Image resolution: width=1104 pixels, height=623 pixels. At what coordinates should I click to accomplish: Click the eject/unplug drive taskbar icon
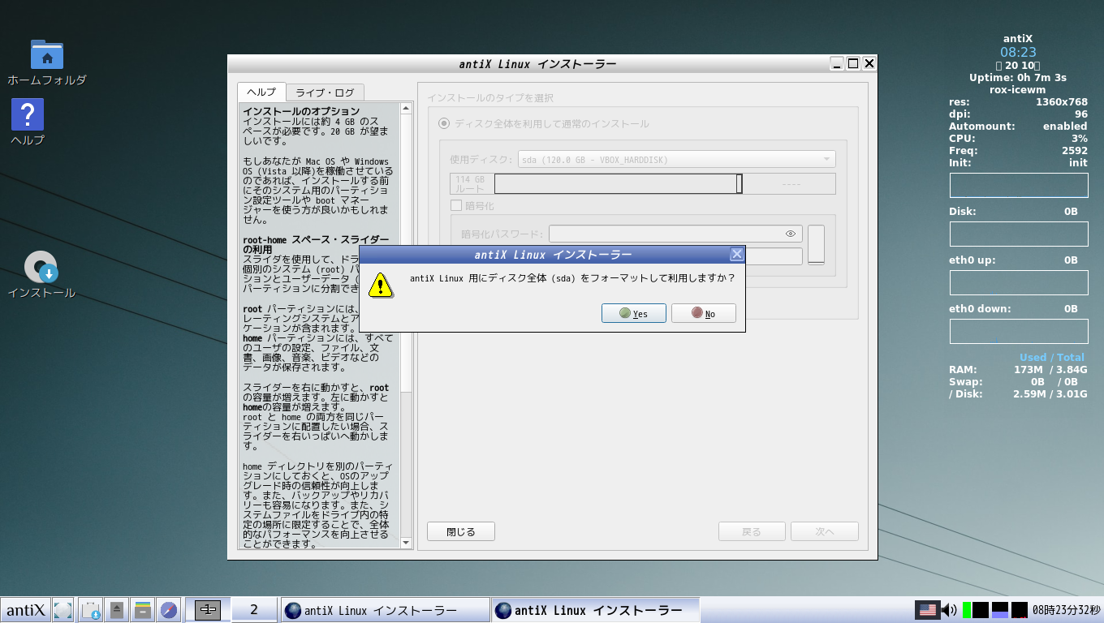(x=117, y=610)
